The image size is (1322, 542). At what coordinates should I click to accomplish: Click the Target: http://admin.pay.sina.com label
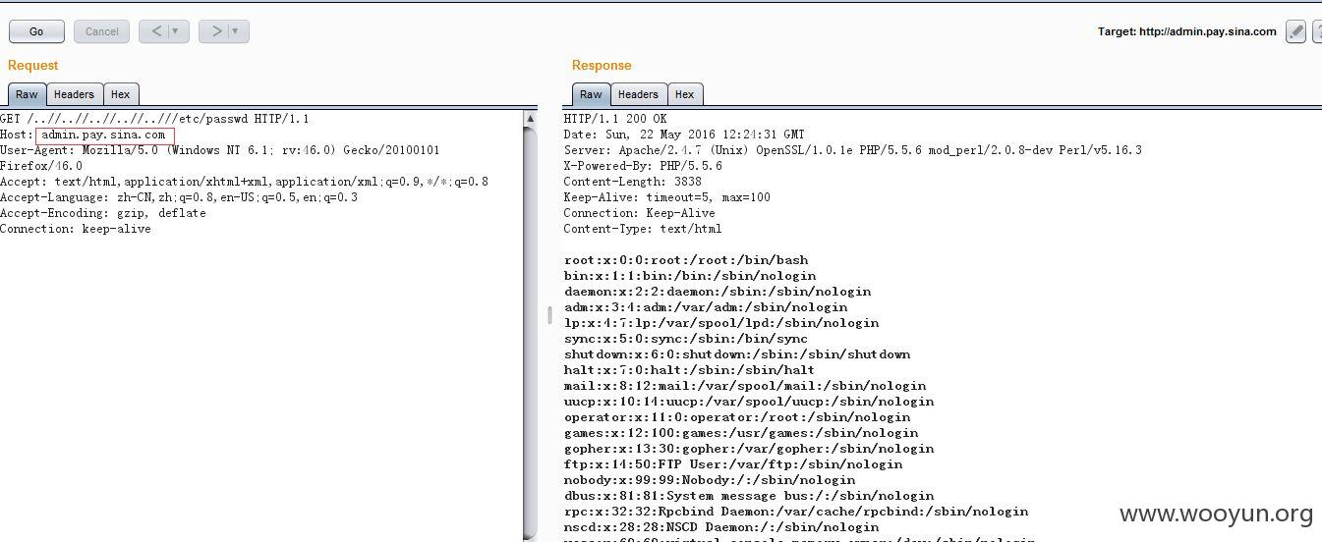pos(1186,31)
